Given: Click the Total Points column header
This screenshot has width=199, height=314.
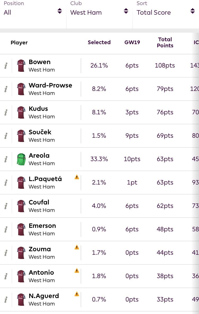Looking at the screenshot, I should [165, 42].
